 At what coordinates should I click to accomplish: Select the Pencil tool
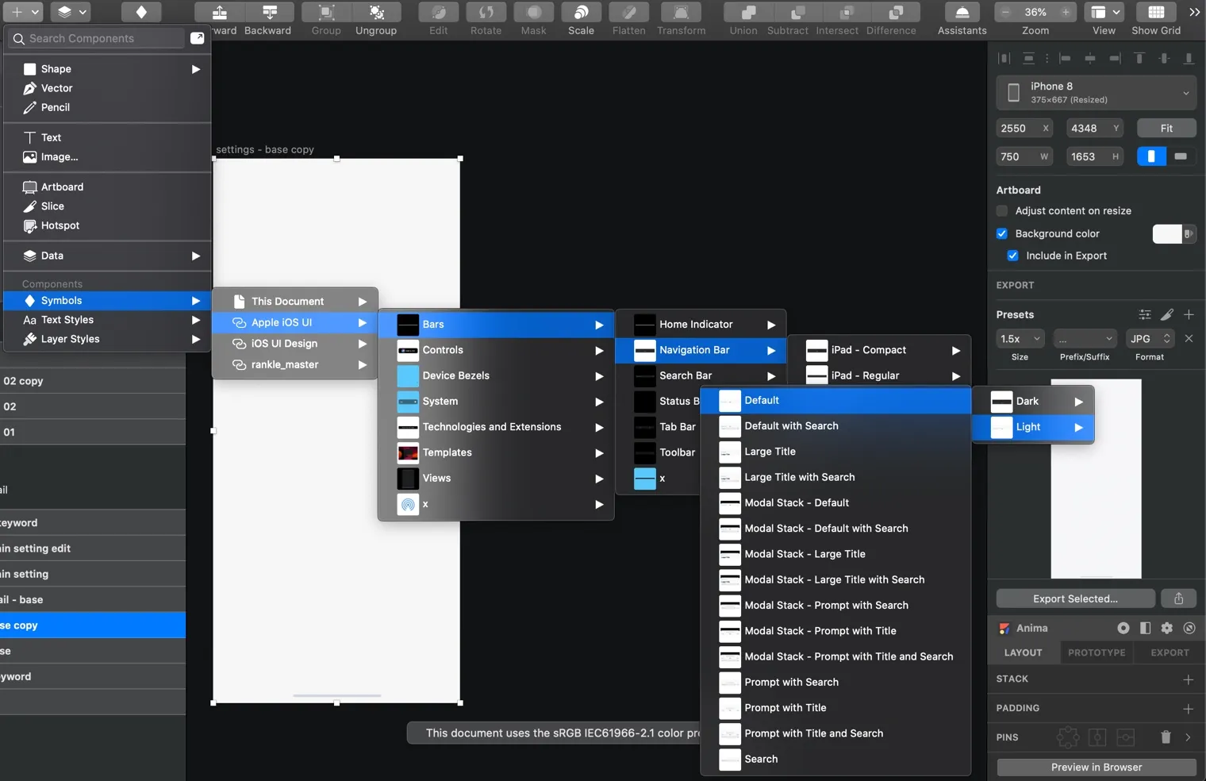[56, 107]
